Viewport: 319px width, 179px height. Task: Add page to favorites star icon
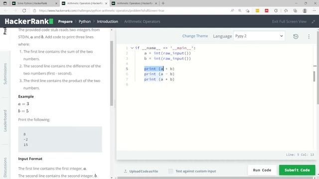coord(248,10)
